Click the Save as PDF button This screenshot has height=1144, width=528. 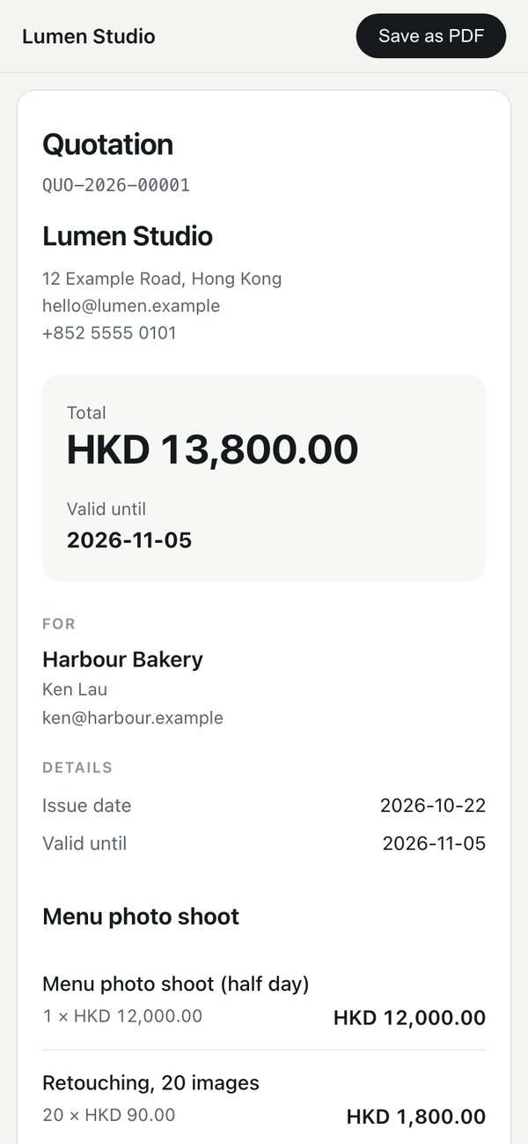pos(431,36)
